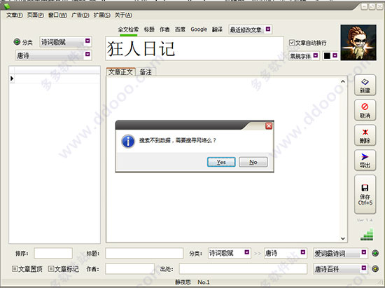
Task: Toggle 文章置顶 checkbox
Action: [x=15, y=269]
